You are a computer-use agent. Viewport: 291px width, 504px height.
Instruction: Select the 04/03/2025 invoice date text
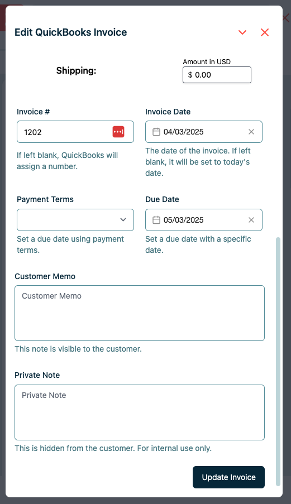(184, 132)
